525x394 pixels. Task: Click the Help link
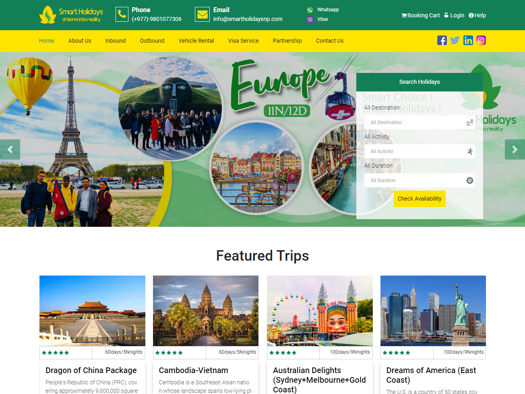pyautogui.click(x=477, y=15)
